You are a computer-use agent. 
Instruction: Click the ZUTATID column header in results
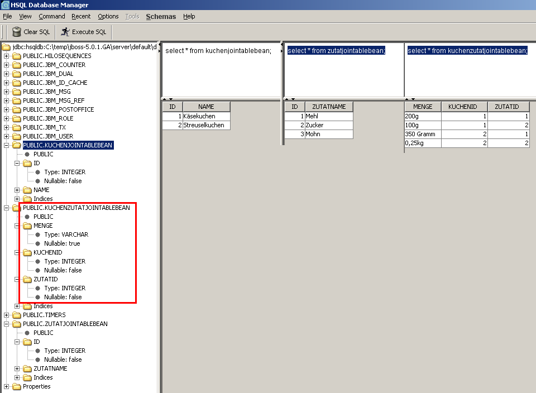pyautogui.click(x=508, y=107)
